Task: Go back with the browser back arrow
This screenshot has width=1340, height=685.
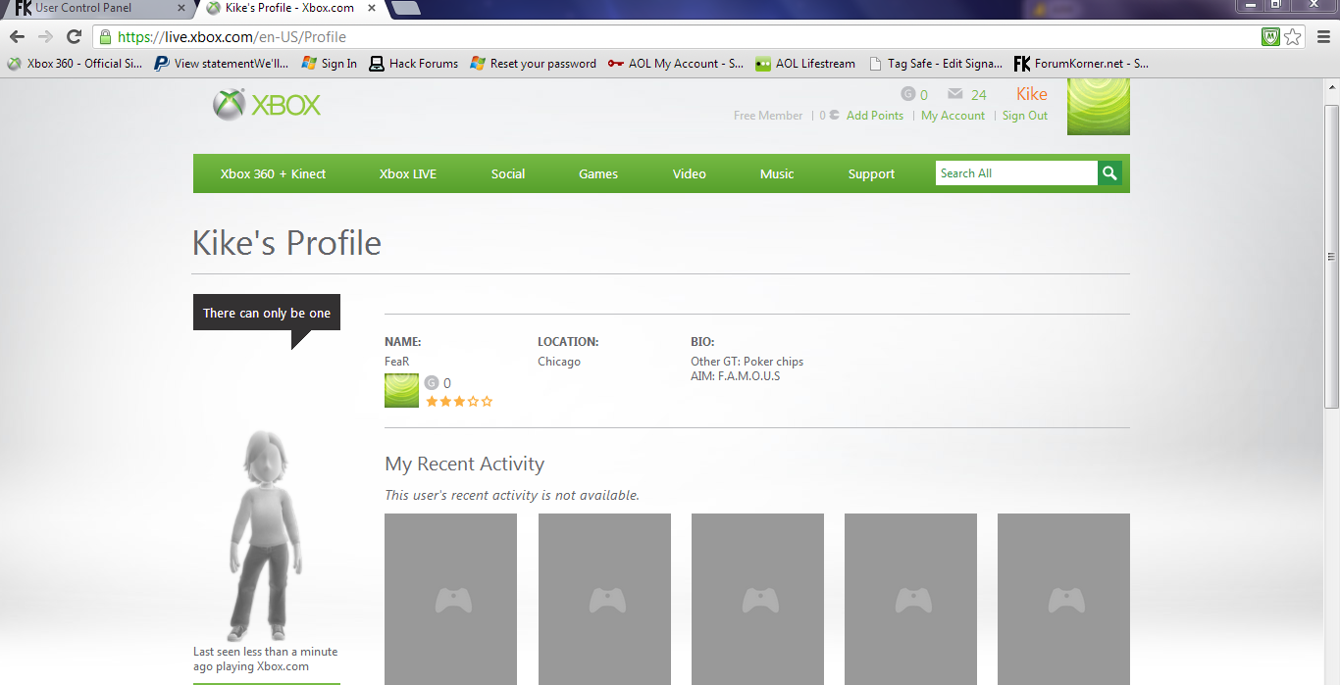Action: click(18, 37)
